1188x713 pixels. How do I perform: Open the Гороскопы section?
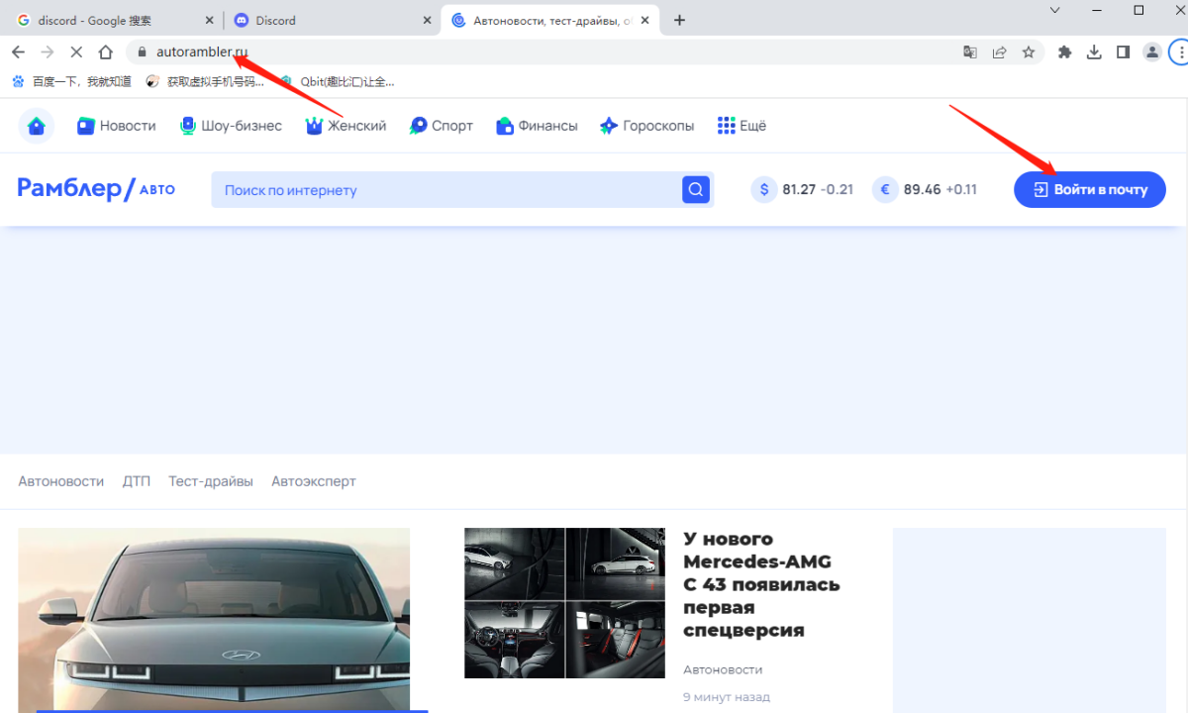tap(647, 126)
